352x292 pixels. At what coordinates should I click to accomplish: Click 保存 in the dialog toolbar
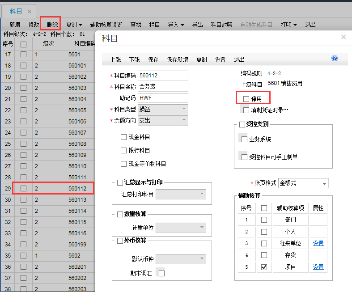pos(153,59)
